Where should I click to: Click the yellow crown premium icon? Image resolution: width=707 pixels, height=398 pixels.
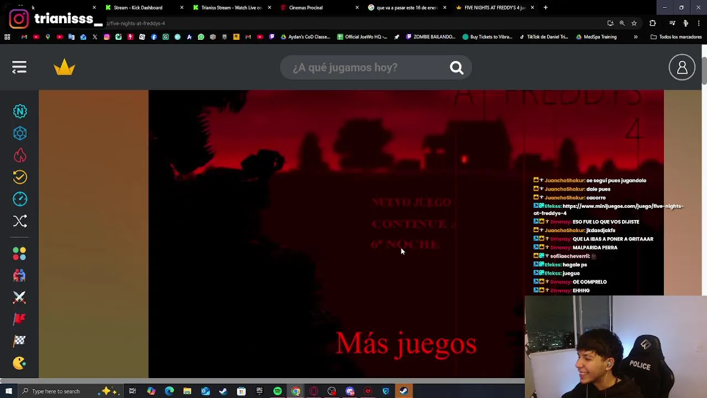coord(65,67)
